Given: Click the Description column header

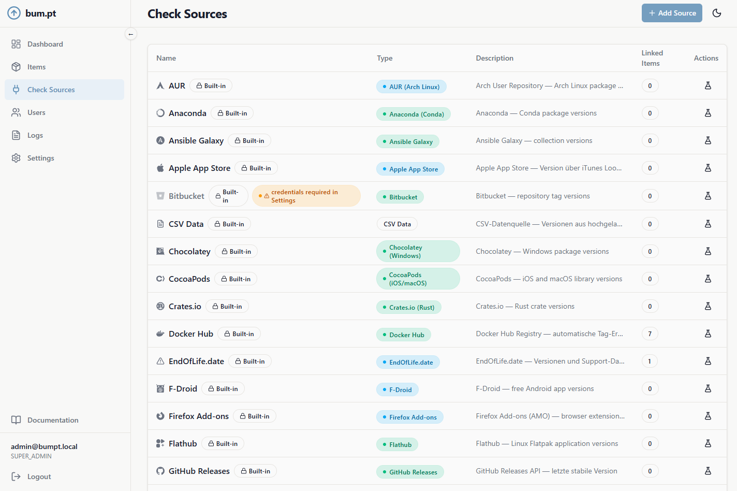Looking at the screenshot, I should [x=495, y=58].
